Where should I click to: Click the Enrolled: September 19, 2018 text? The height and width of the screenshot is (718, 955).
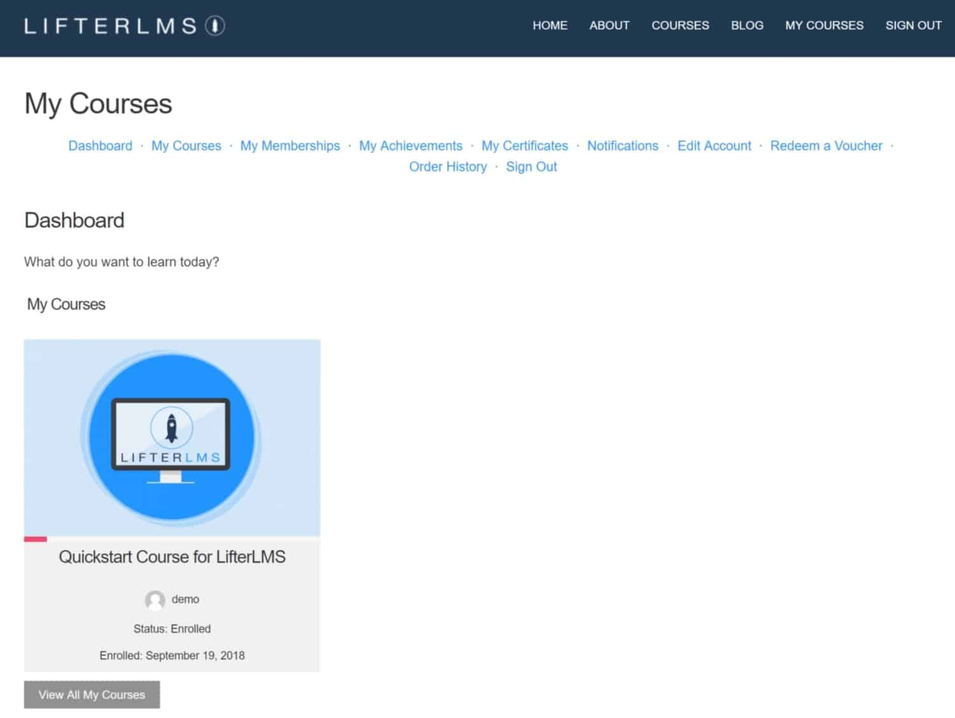pos(172,656)
